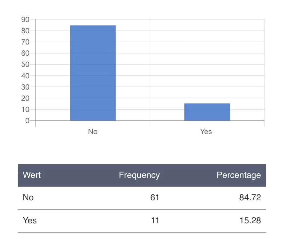This screenshot has width=304, height=251.
Task: Click the 90 y-axis label
Action: pyautogui.click(x=25, y=20)
